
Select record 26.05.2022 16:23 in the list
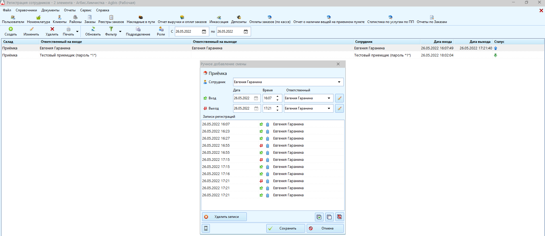273,131
